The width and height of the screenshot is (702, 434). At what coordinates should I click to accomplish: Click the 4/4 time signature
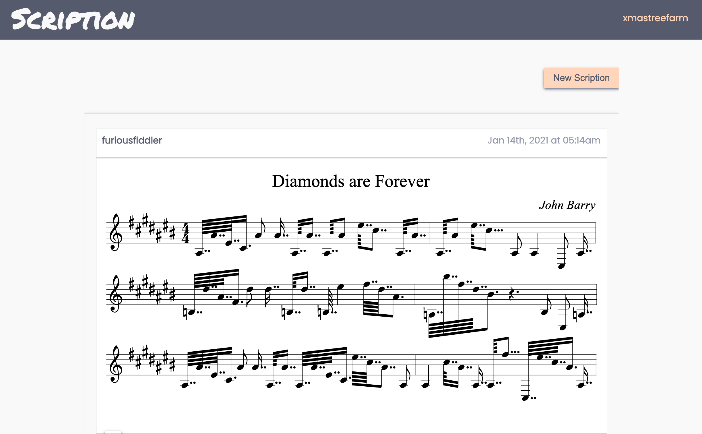coord(186,233)
